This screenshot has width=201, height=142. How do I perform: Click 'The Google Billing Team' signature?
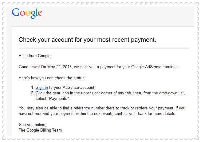point(40,130)
